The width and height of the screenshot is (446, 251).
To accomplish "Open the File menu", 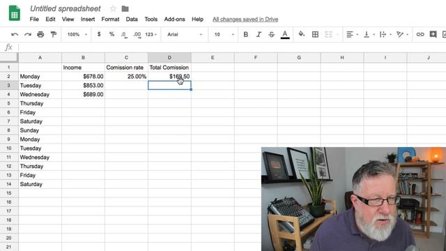I will tap(34, 19).
